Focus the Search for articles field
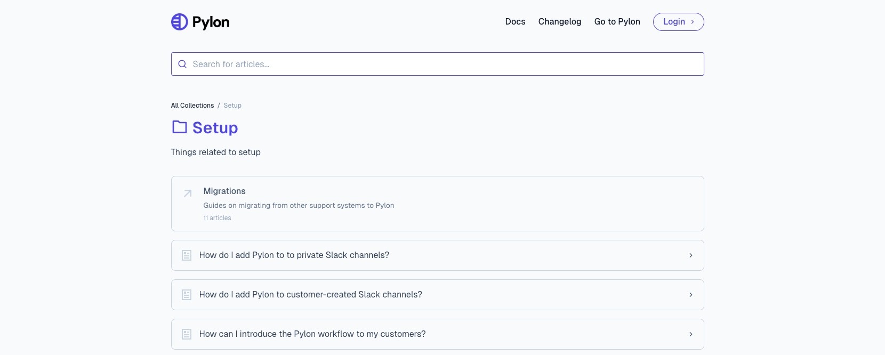 [437, 64]
